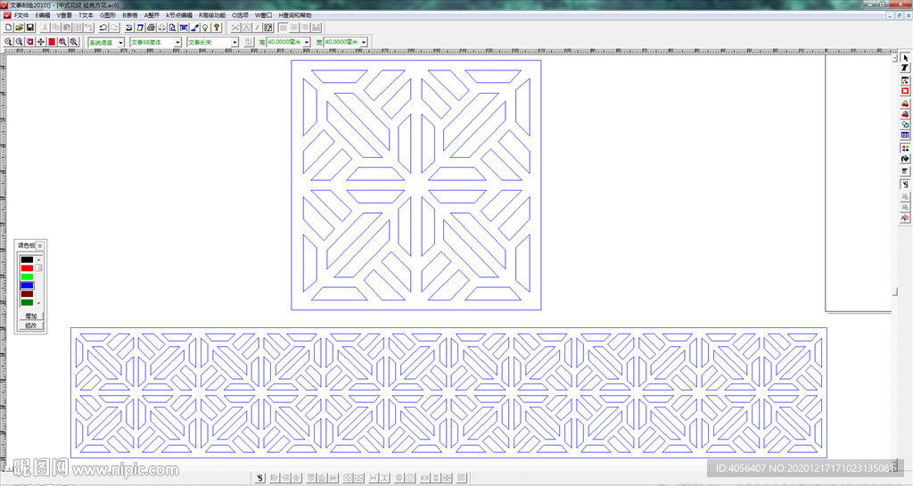Viewport: 913px width, 486px height.
Task: Expand the 宽 width value dropdown arrow
Action: (364, 43)
